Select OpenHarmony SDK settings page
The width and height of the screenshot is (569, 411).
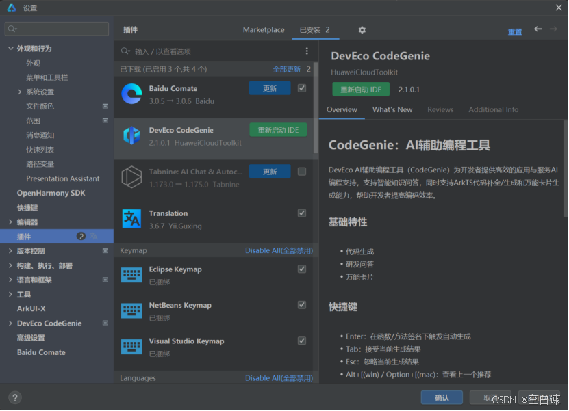coord(51,193)
